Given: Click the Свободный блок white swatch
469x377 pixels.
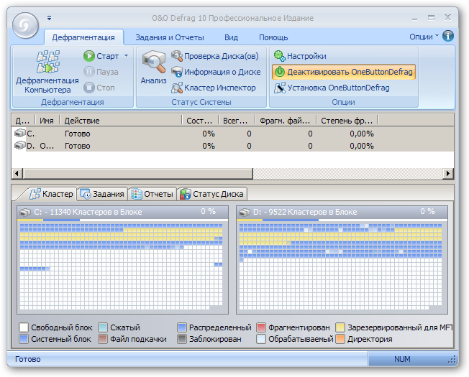Looking at the screenshot, I should tap(24, 327).
